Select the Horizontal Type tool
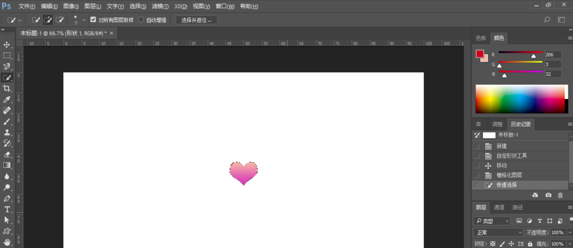Image resolution: width=573 pixels, height=248 pixels. [x=6, y=209]
